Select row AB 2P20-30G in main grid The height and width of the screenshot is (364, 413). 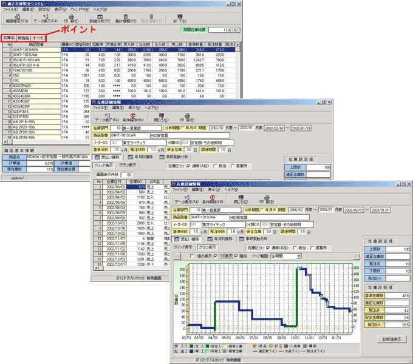(47, 132)
